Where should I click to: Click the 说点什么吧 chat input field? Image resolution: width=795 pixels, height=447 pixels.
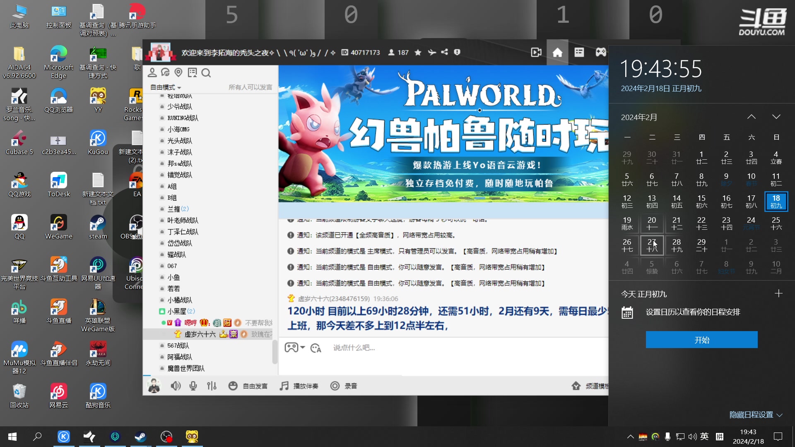pyautogui.click(x=373, y=348)
